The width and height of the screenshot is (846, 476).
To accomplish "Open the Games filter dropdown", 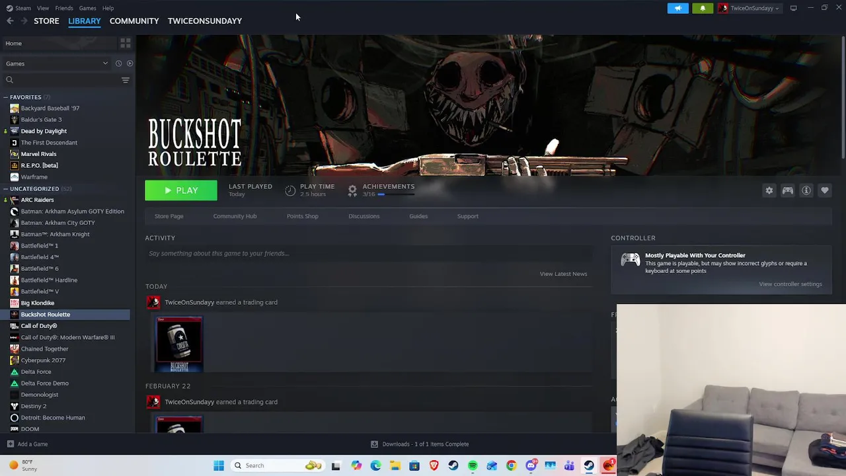I will tap(56, 63).
